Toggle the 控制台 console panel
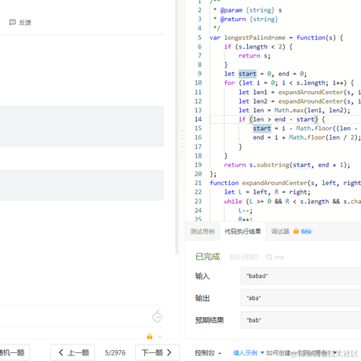The width and height of the screenshot is (361, 361). point(208,353)
